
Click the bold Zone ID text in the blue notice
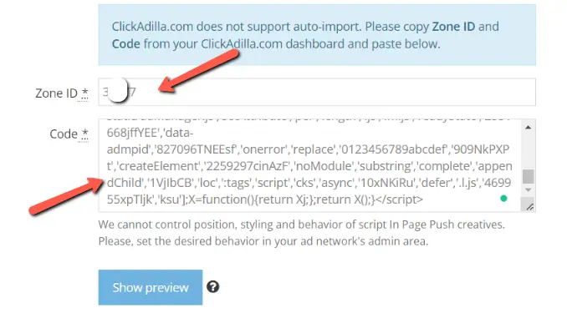coord(453,27)
